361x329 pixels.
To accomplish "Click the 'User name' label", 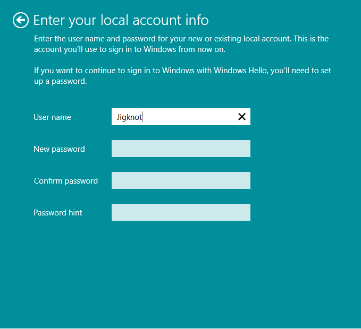I will (x=52, y=117).
